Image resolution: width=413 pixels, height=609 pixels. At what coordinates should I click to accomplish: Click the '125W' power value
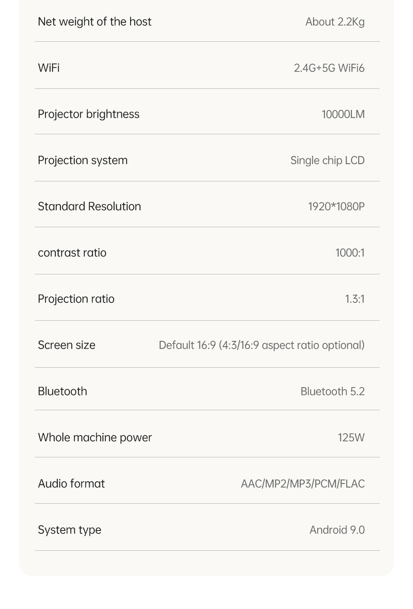[x=351, y=438]
